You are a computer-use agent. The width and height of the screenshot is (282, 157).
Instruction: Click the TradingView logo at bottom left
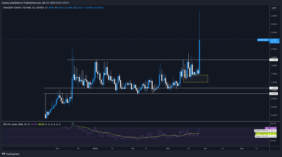pyautogui.click(x=9, y=154)
